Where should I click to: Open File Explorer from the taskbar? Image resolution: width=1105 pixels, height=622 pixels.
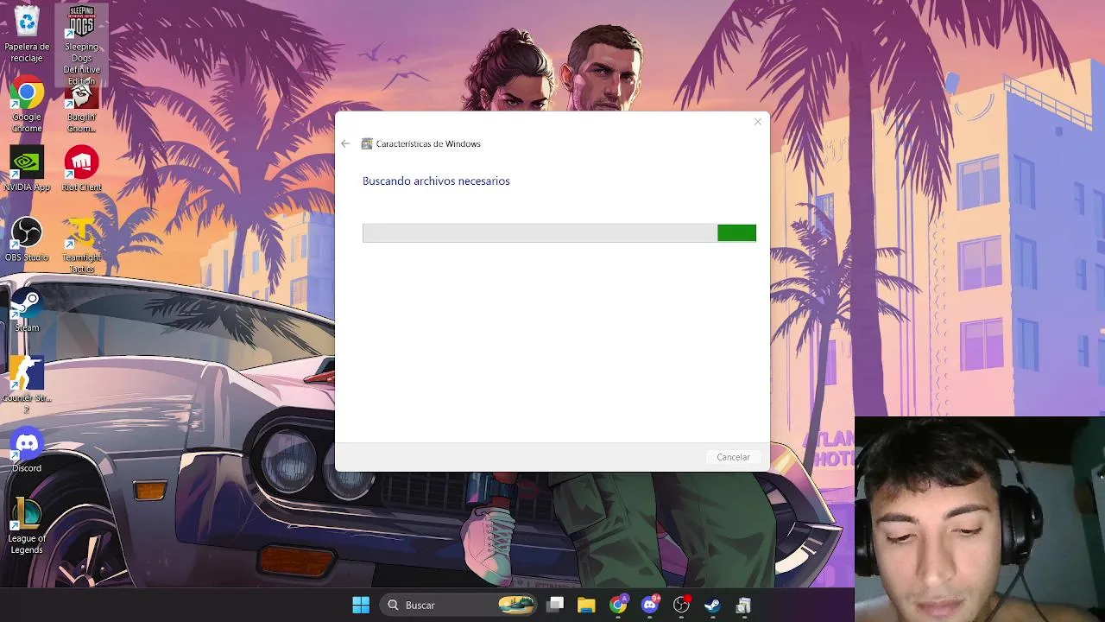tap(586, 605)
